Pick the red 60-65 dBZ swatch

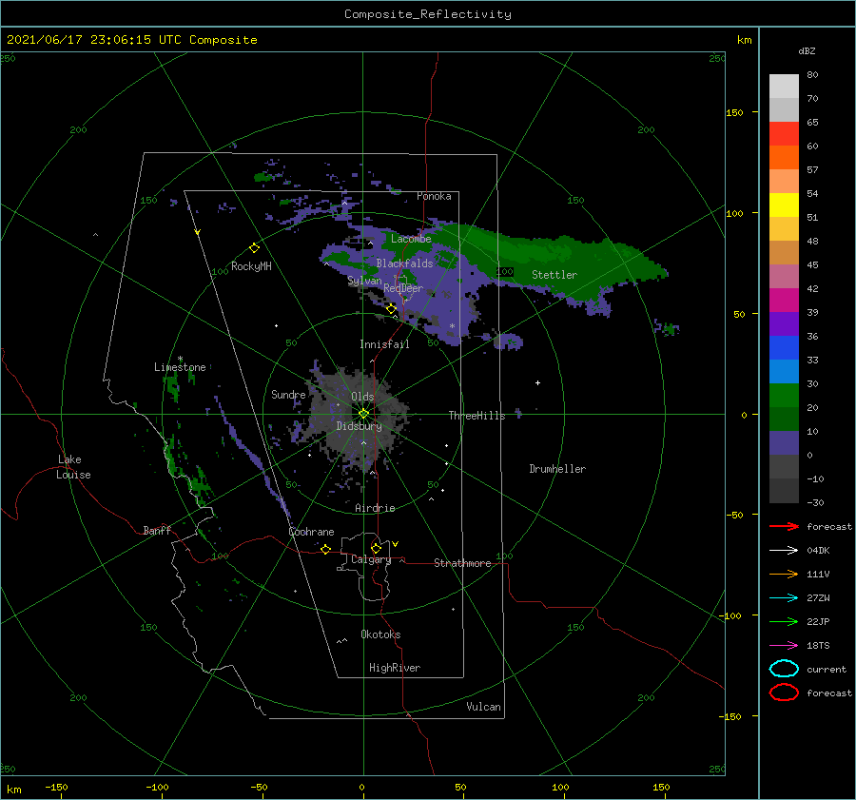(x=784, y=134)
